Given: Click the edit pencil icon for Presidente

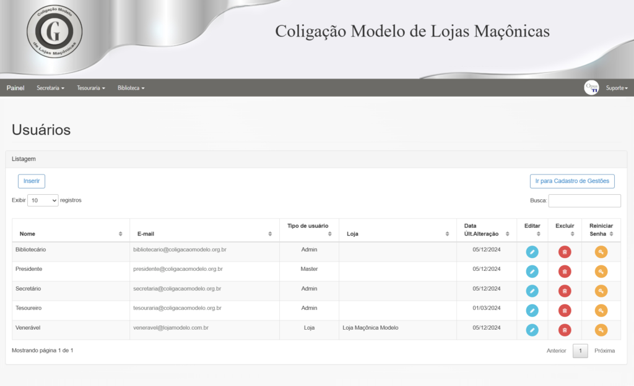Looking at the screenshot, I should click(532, 272).
